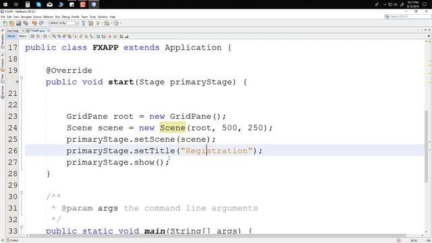The height and width of the screenshot is (243, 432).
Task: Click the Undo toolbar icon
Action: pos(34,24)
